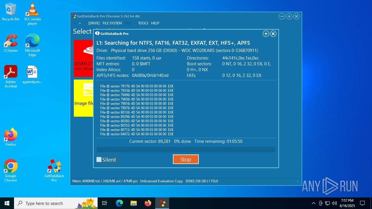This screenshot has height=209, width=372.
Task: Open the volume tray icon
Action: coord(335,203)
